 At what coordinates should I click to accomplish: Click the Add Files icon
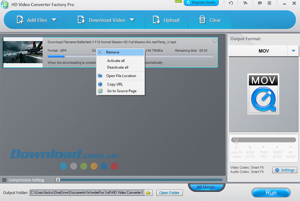tap(20, 20)
